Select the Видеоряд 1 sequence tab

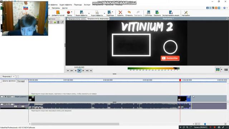point(7,76)
